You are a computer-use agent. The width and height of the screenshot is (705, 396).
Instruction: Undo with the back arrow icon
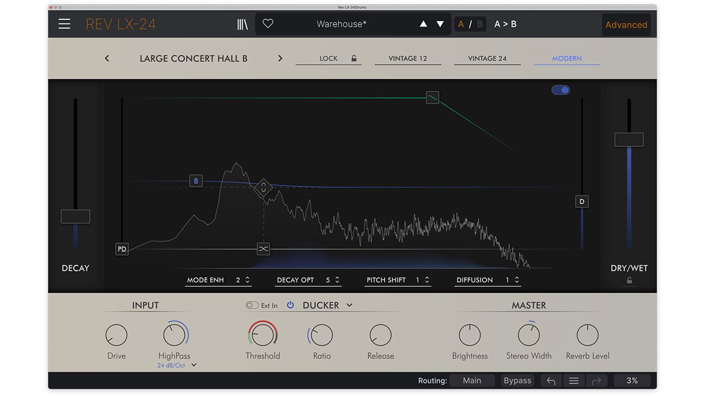pos(551,381)
